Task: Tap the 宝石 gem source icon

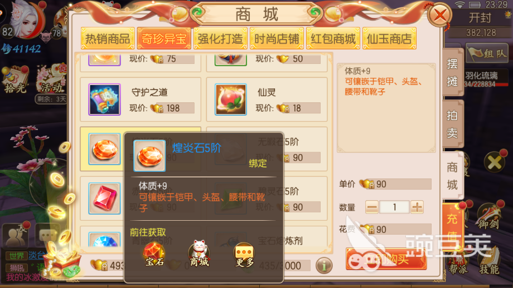Action: point(154,255)
